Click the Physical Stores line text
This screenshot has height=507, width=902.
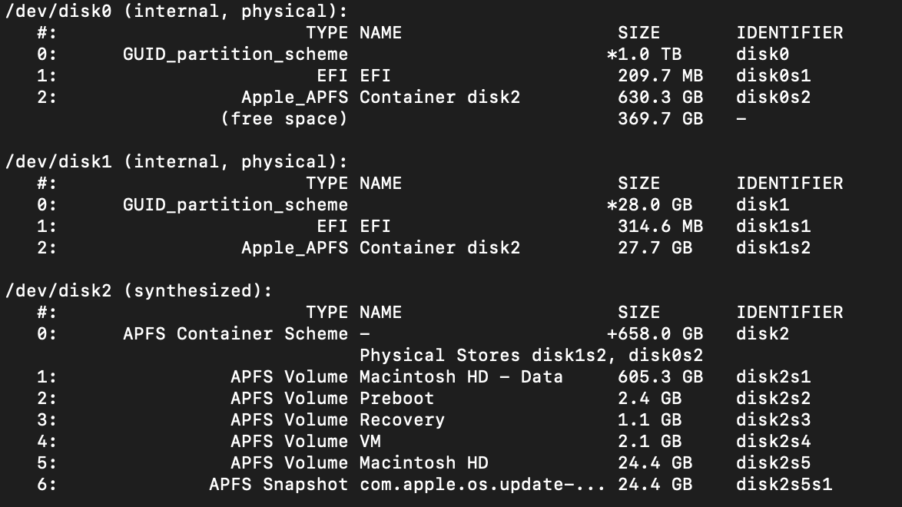[531, 356]
